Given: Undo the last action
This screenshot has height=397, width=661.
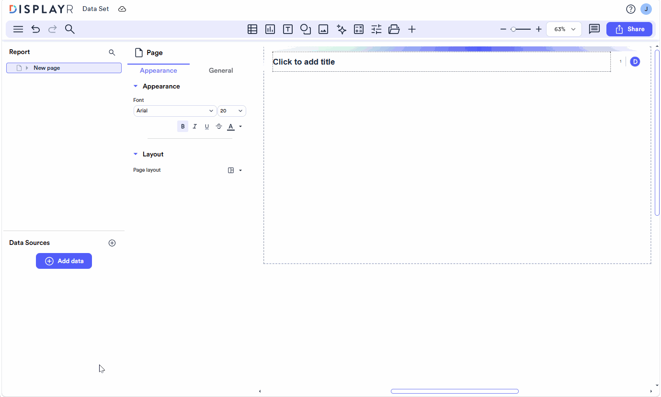Looking at the screenshot, I should click(35, 29).
